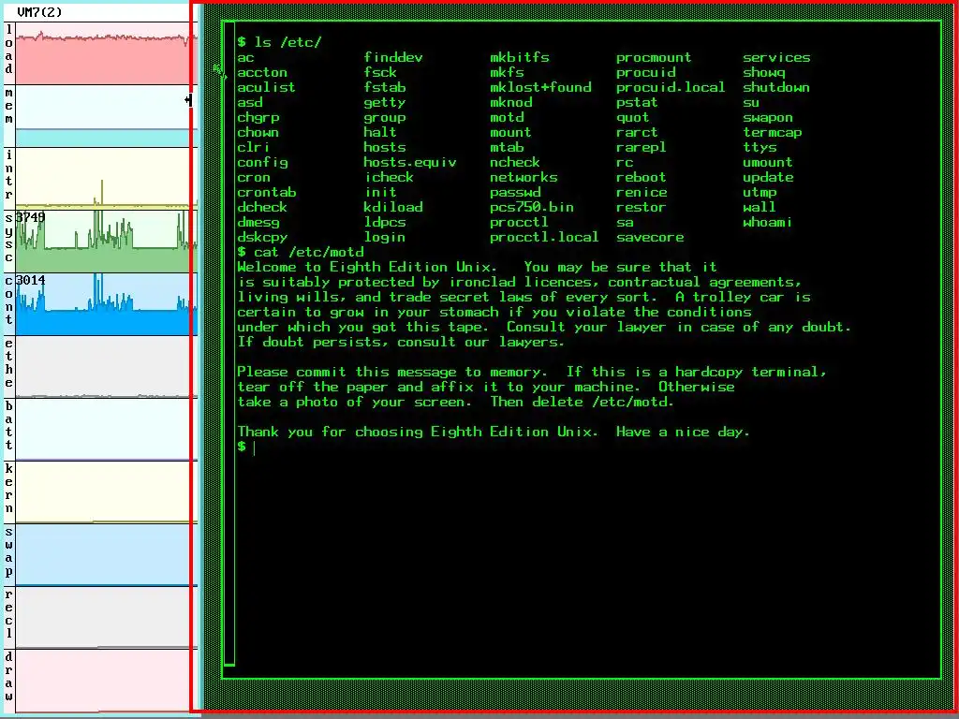Click 'mkbitfs' in the directory listing
The height and width of the screenshot is (719, 959).
pyautogui.click(x=520, y=57)
